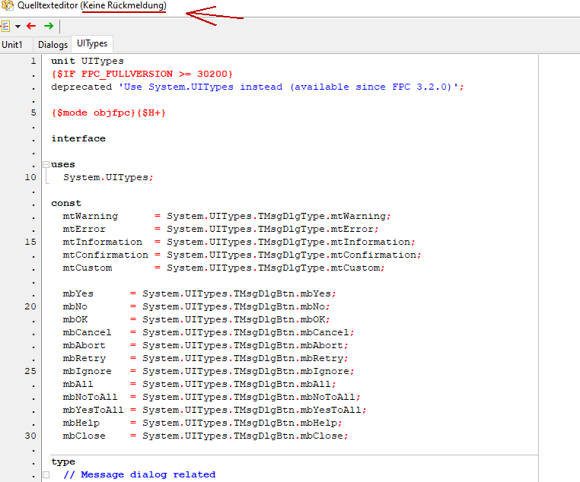Click gutter line number 15
The image size is (580, 482).
pos(30,242)
